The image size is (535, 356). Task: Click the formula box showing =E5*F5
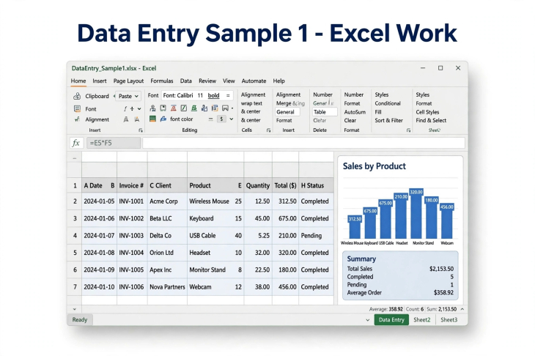(114, 143)
